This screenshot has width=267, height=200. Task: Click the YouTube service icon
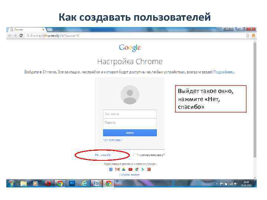(x=130, y=169)
